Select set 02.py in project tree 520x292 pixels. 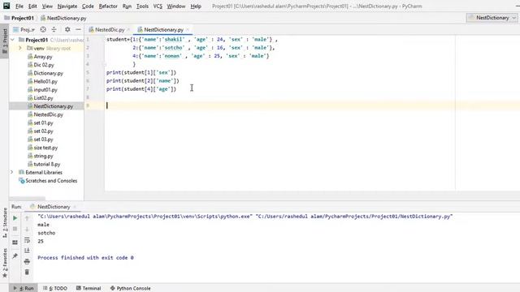(x=41, y=131)
